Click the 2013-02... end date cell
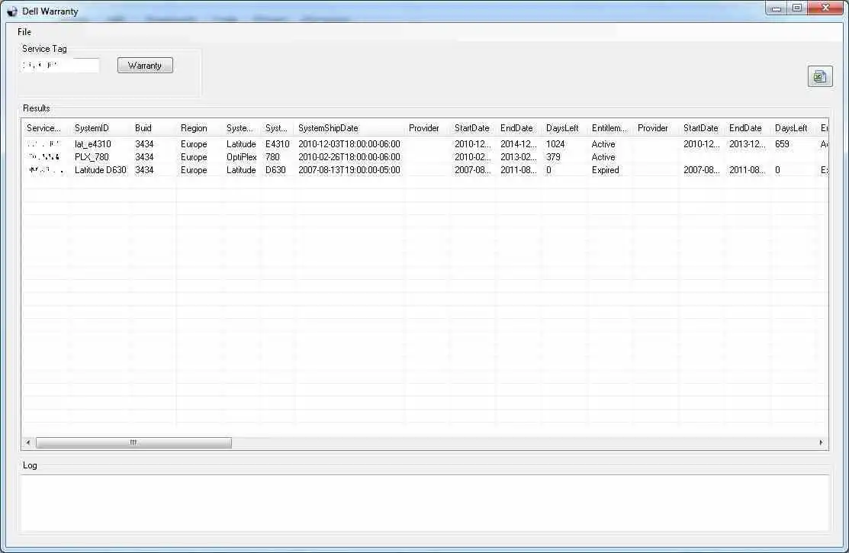Screen dimensions: 849x553 coord(518,157)
